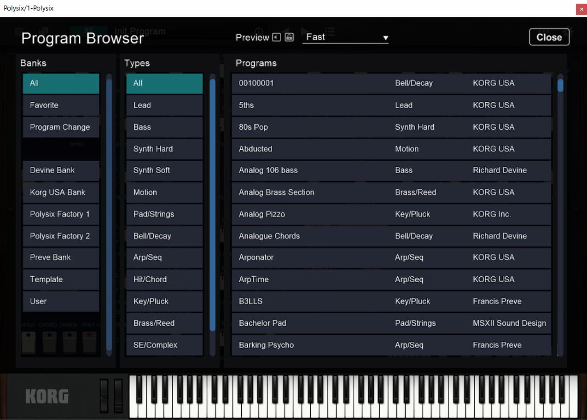Image resolution: width=587 pixels, height=420 pixels.
Task: Load the Arponator program
Action: tap(392, 257)
